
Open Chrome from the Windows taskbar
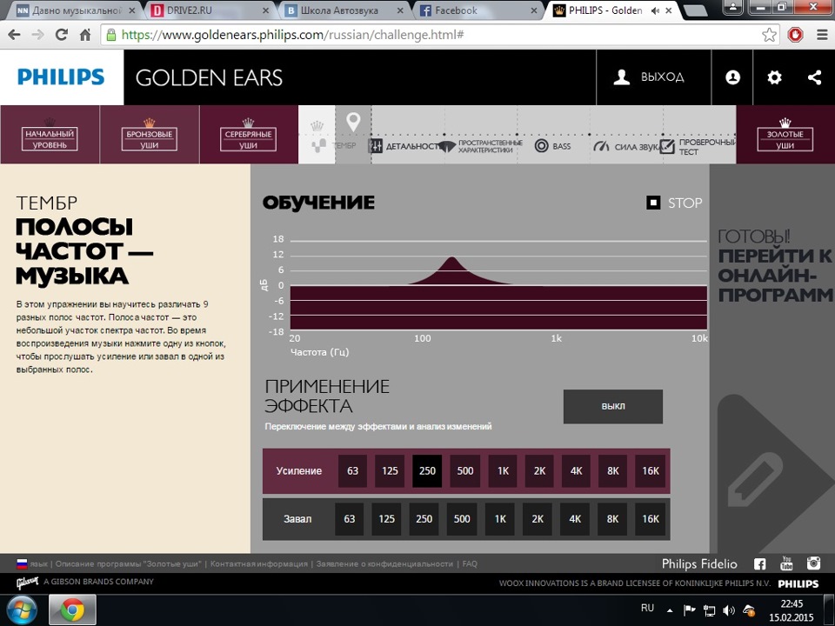point(72,610)
